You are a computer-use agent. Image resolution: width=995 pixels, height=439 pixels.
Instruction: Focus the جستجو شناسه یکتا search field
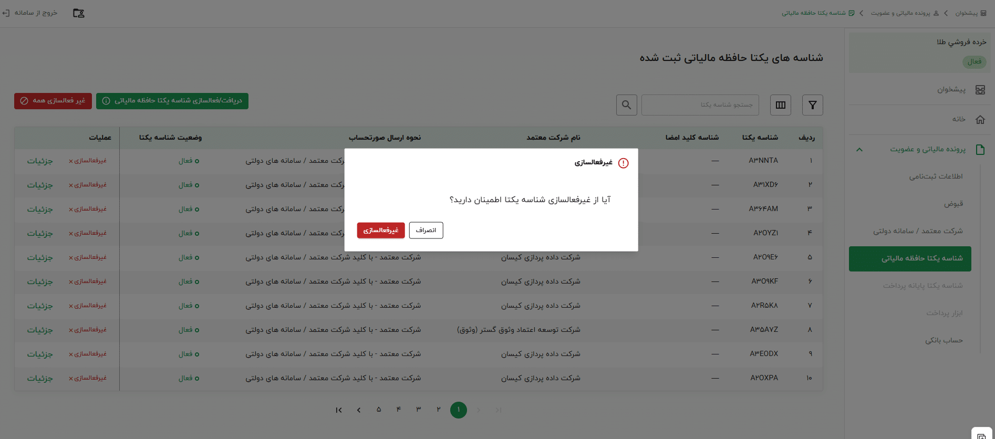tap(700, 105)
